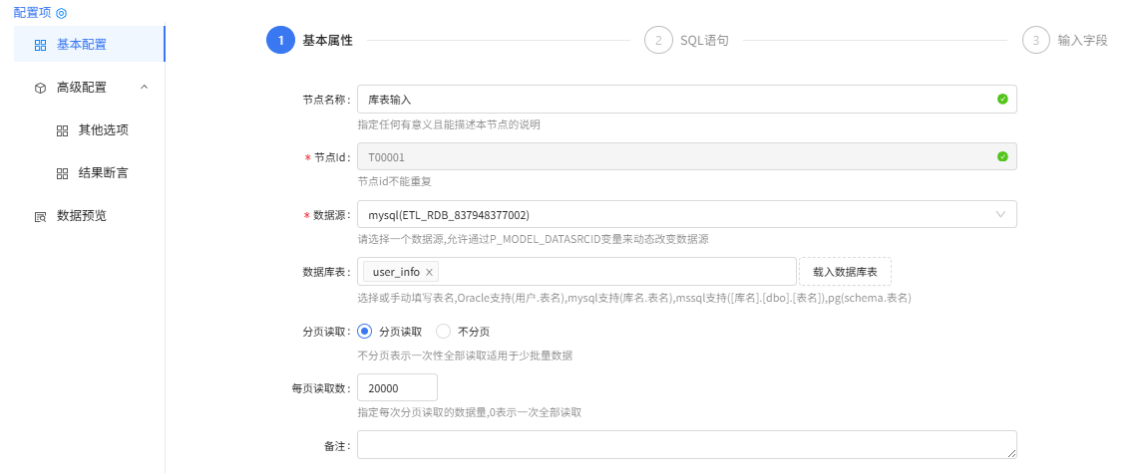Click the grid icon next to 其他选项

click(x=62, y=131)
